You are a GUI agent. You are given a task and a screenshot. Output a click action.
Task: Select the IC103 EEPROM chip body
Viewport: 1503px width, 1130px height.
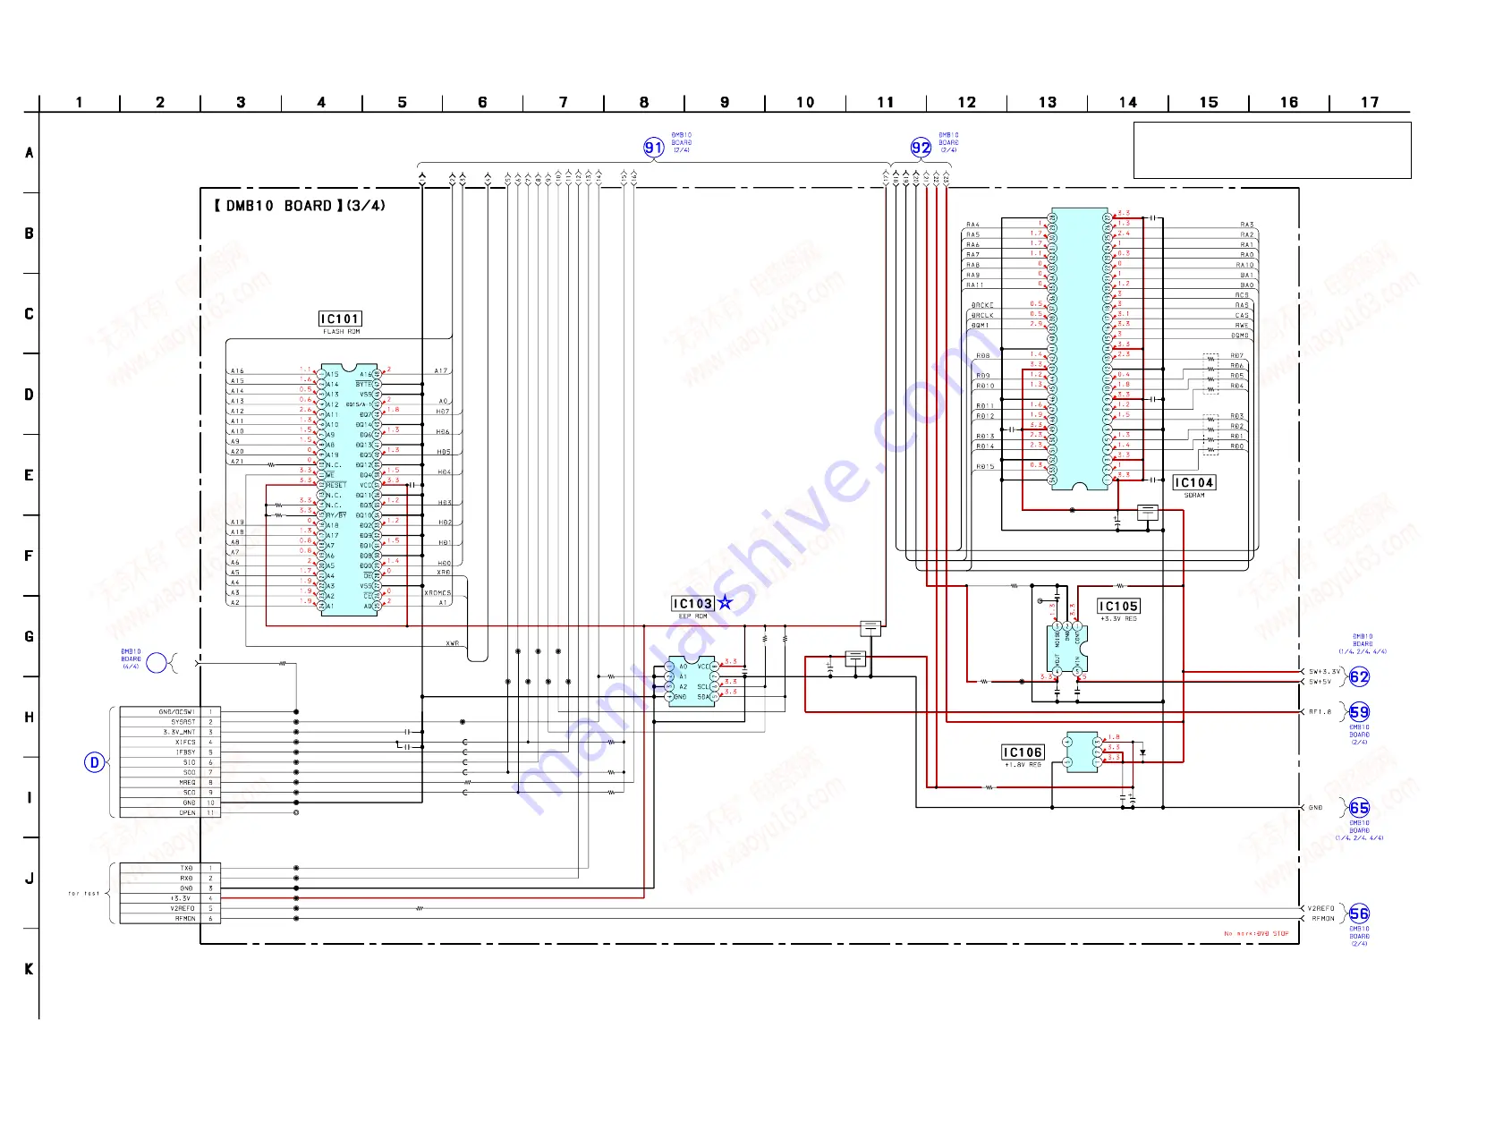click(692, 681)
